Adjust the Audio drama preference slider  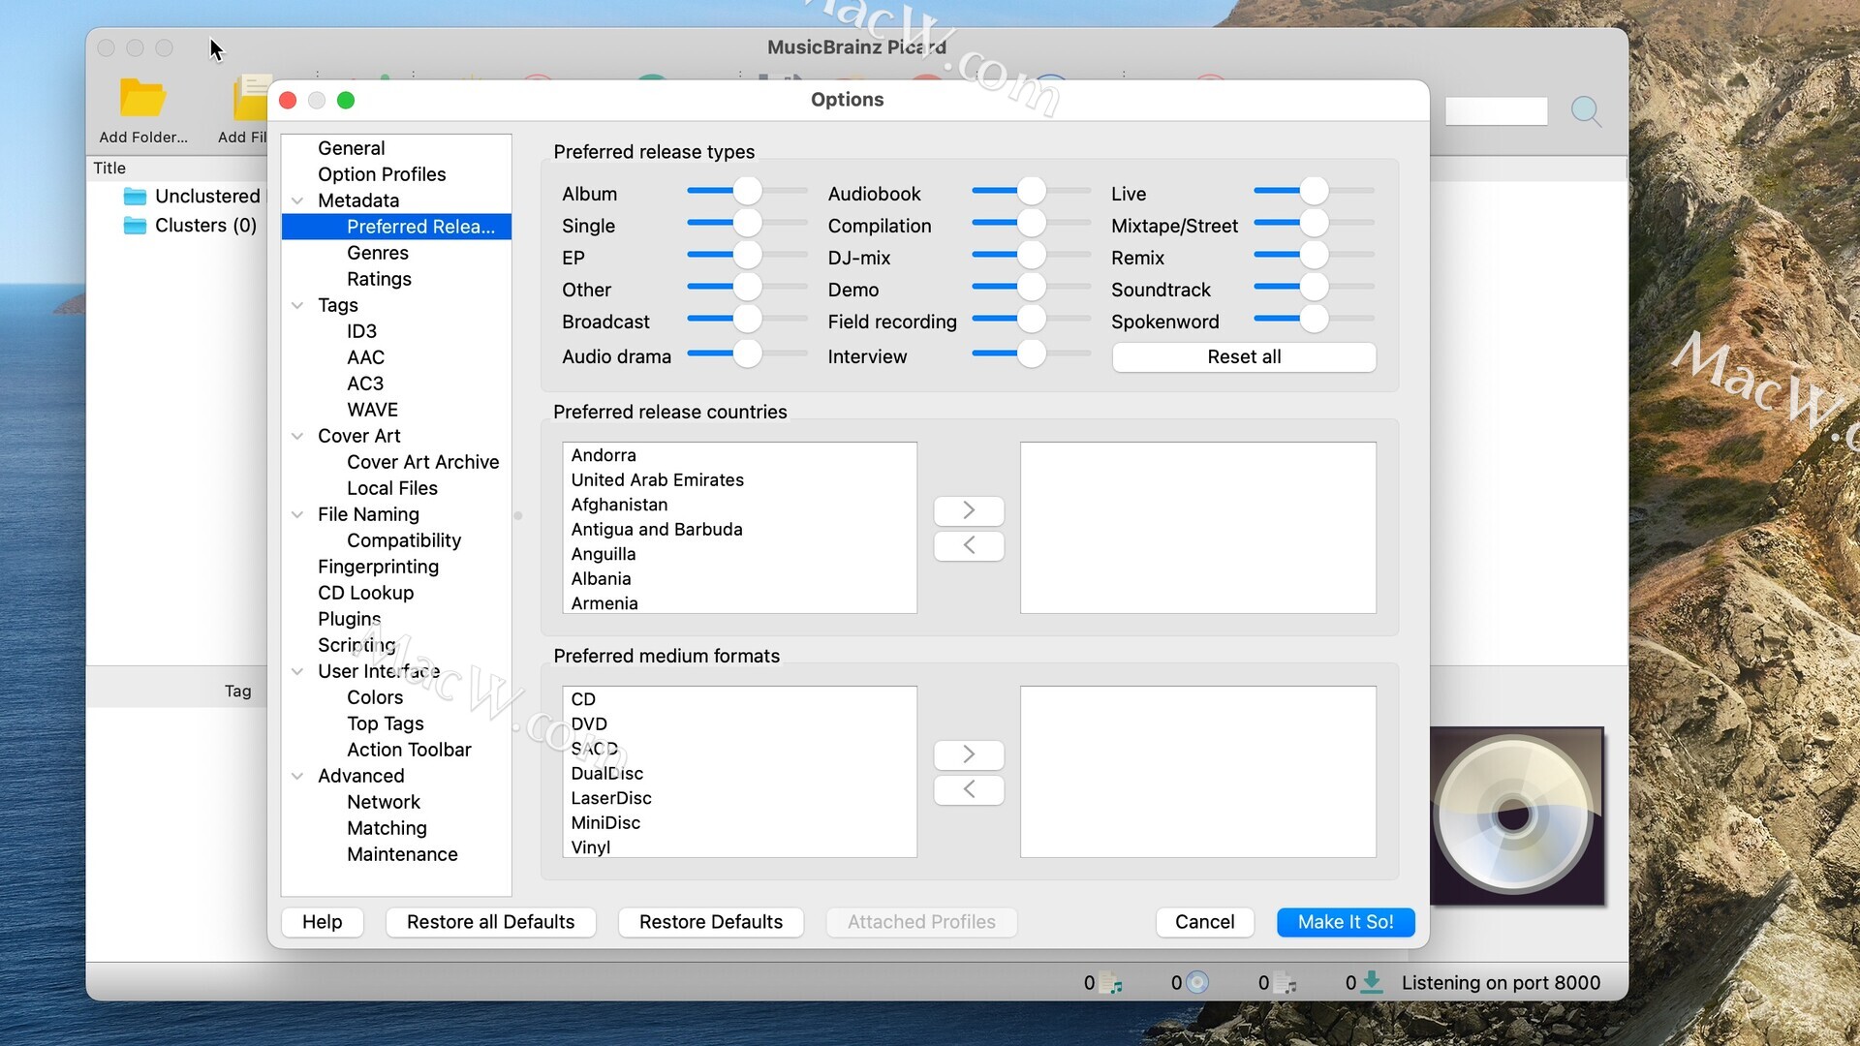tap(747, 354)
